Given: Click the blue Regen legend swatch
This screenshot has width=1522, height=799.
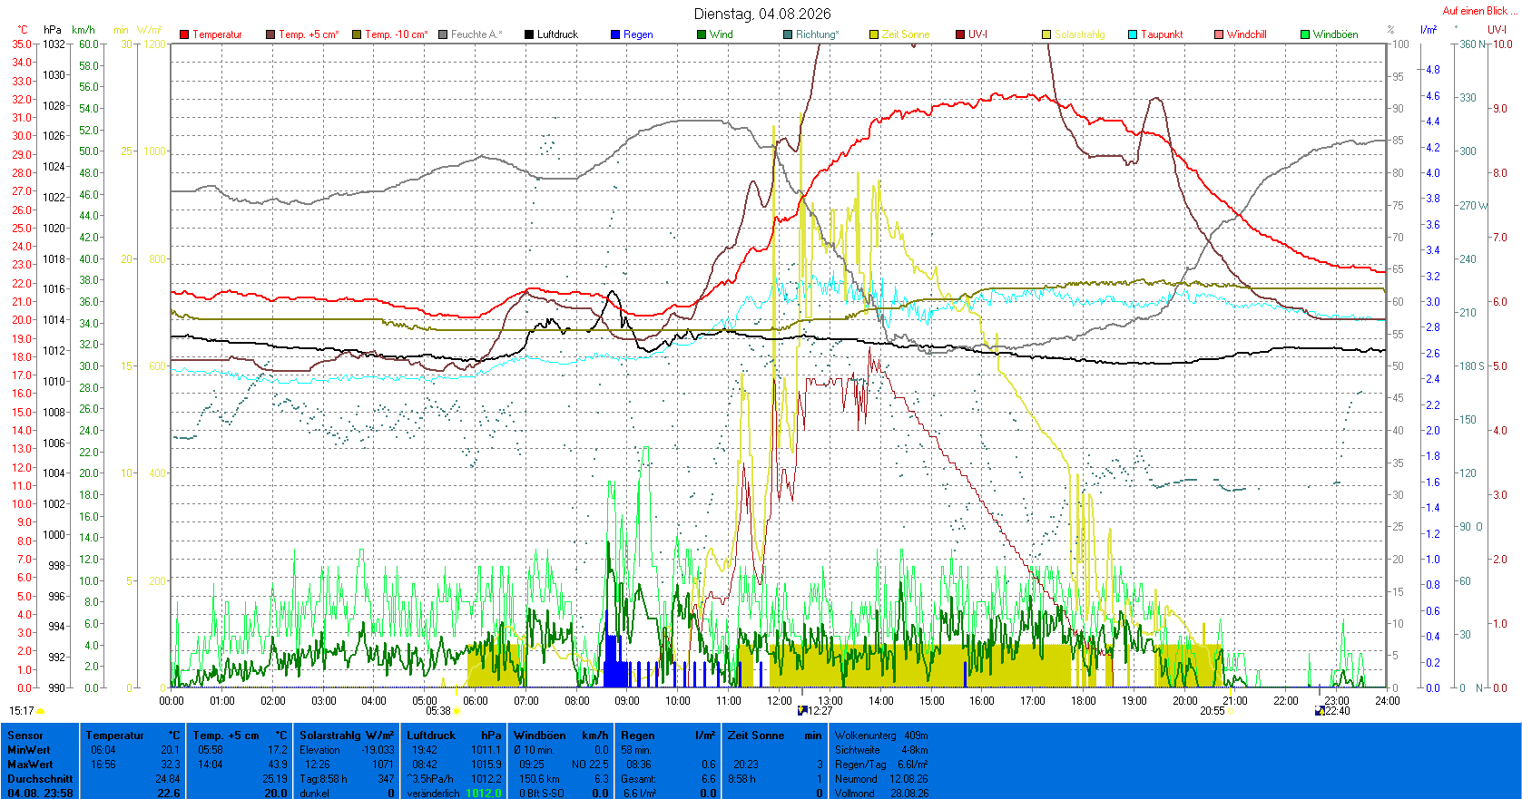Looking at the screenshot, I should 615,34.
